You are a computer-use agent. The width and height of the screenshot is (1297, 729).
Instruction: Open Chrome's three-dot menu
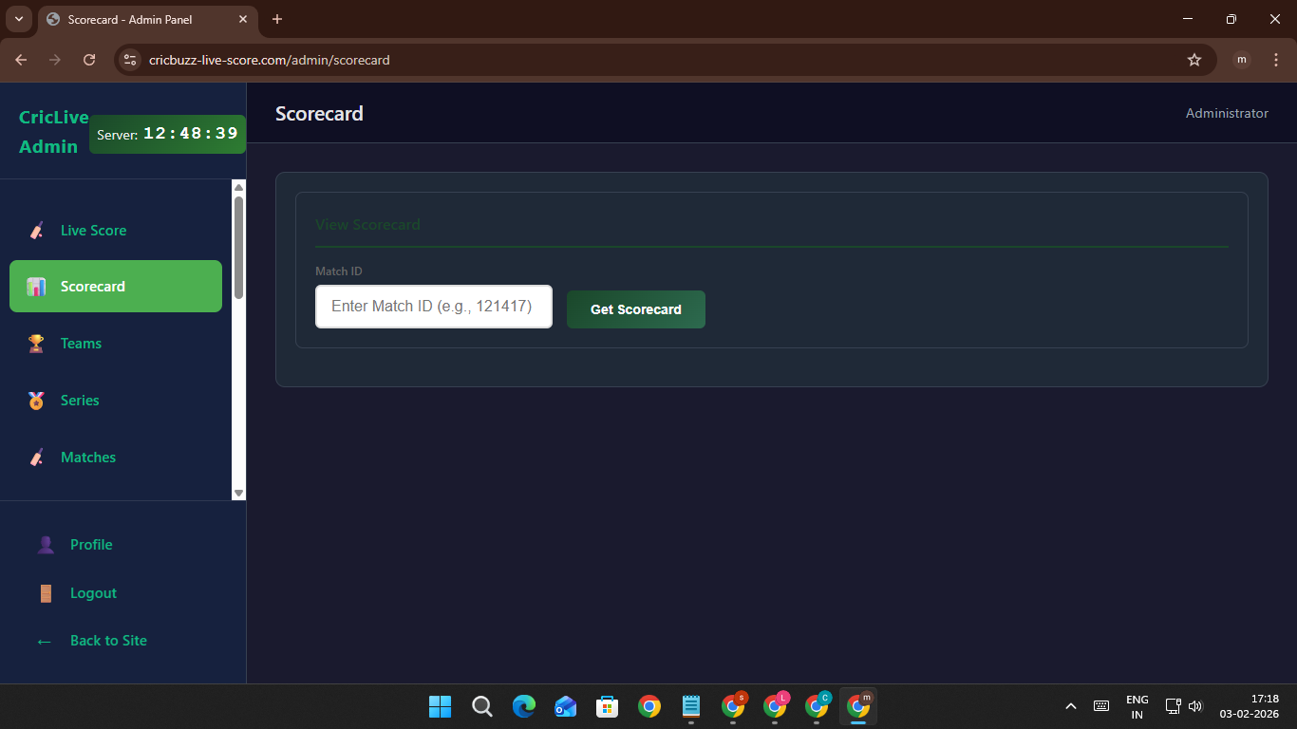pyautogui.click(x=1276, y=60)
